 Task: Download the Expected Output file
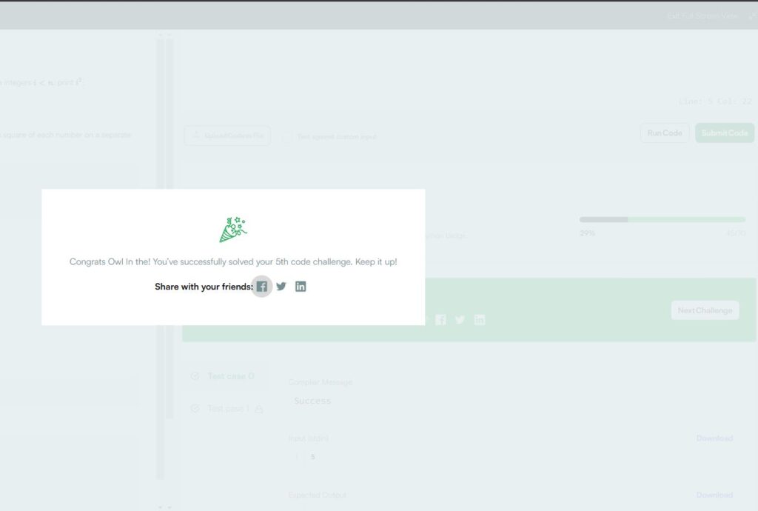(x=714, y=495)
